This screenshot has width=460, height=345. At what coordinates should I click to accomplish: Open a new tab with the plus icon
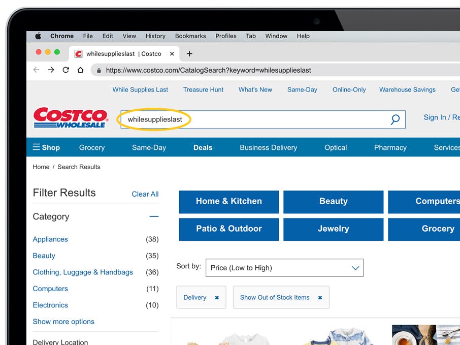(190, 53)
